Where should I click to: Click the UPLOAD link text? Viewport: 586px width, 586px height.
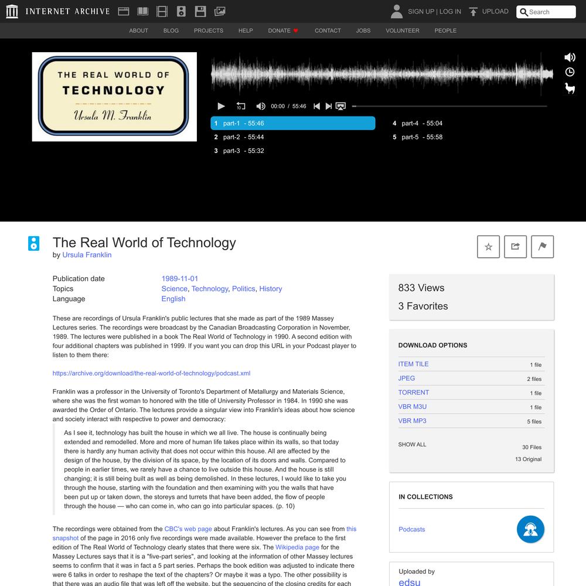click(495, 11)
